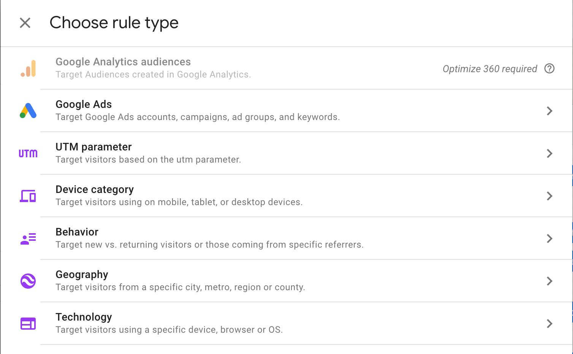Click the Technology browser window icon

tap(28, 324)
